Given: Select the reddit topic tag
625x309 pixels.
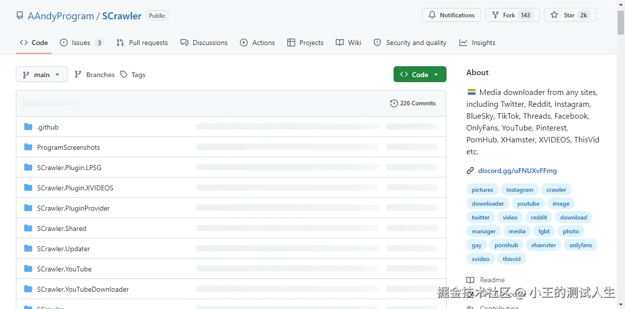Looking at the screenshot, I should coord(539,218).
